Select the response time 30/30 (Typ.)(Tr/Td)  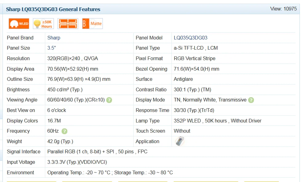(194, 110)
